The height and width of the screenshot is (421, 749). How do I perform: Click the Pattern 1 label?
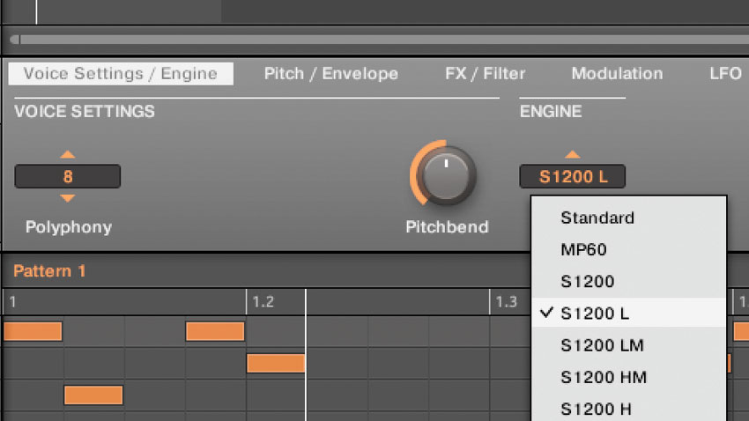(x=49, y=271)
